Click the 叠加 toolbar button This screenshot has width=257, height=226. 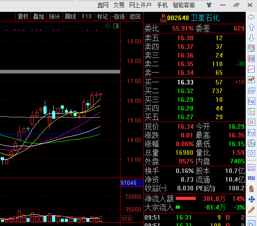(x=39, y=16)
